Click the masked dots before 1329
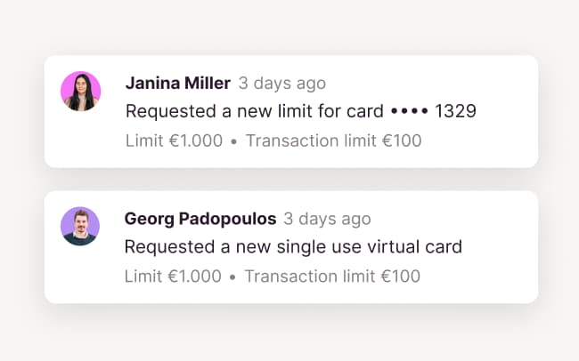The height and width of the screenshot is (361, 579). pyautogui.click(x=409, y=112)
